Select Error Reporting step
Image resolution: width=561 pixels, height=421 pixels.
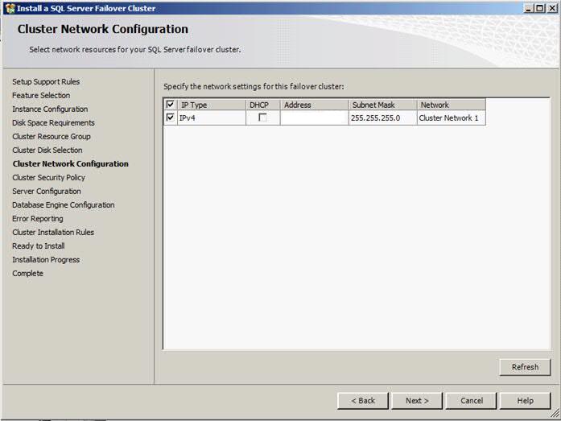click(x=38, y=218)
